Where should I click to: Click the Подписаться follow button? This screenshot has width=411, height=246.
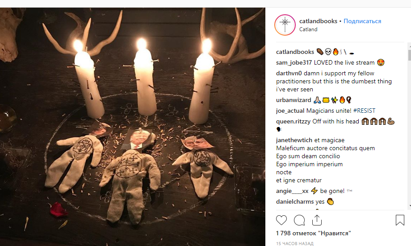click(362, 21)
